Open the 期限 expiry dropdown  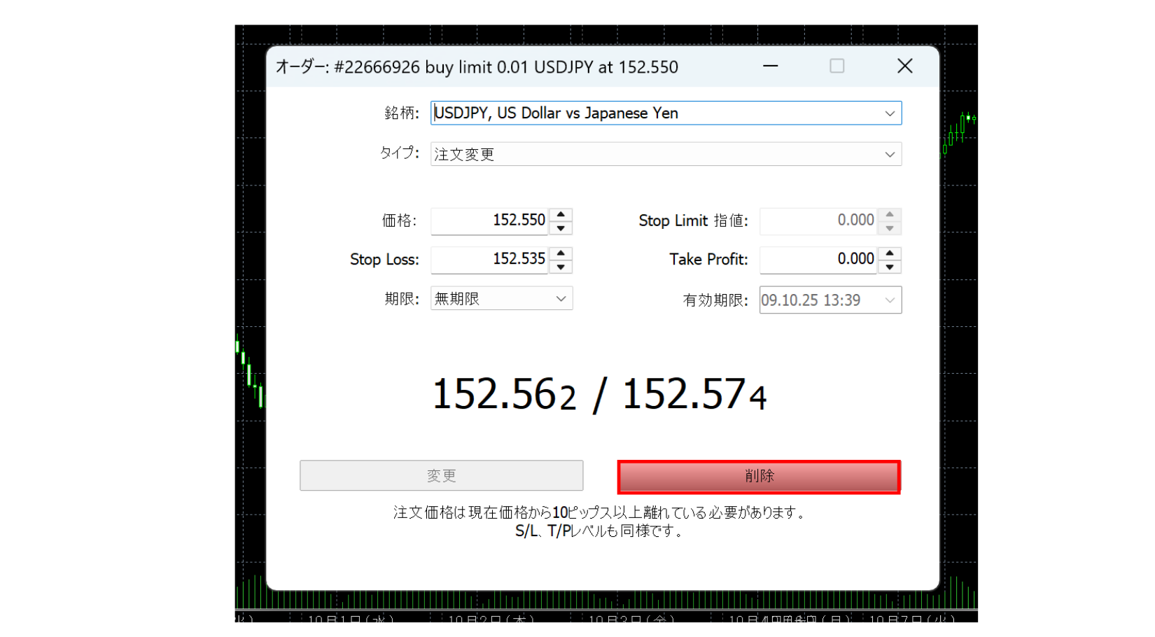(x=561, y=299)
